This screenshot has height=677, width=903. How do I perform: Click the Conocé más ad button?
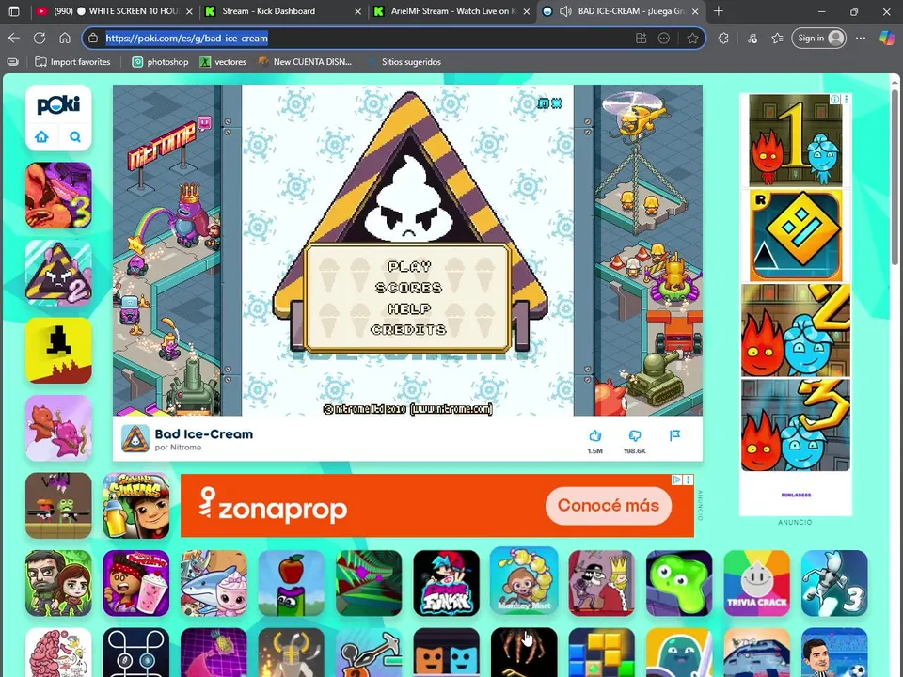pyautogui.click(x=609, y=506)
